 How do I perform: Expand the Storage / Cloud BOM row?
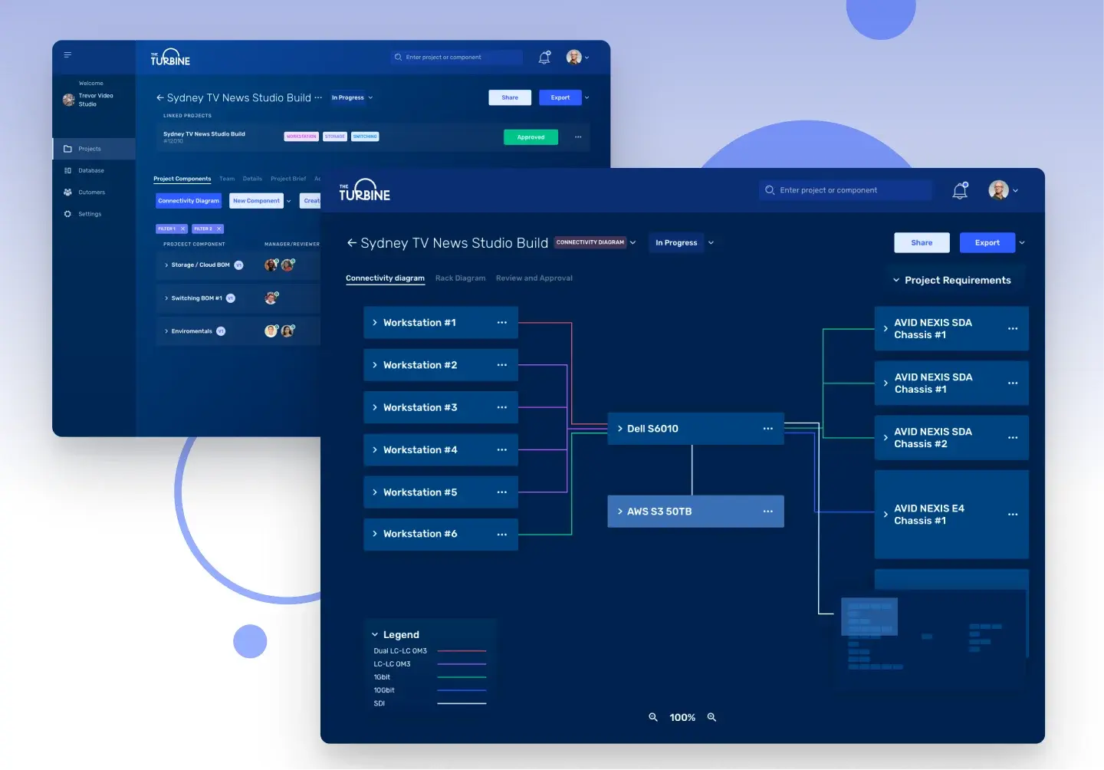tap(166, 265)
